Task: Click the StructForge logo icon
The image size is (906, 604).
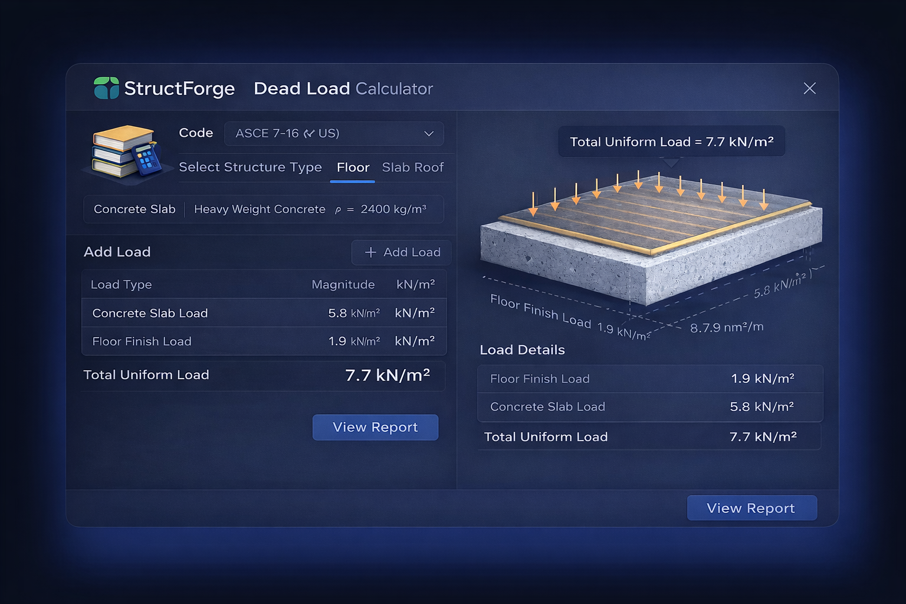Action: [107, 87]
